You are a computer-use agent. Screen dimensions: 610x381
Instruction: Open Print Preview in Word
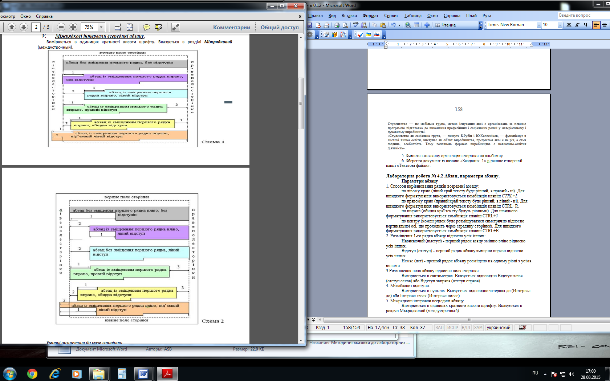[345, 25]
